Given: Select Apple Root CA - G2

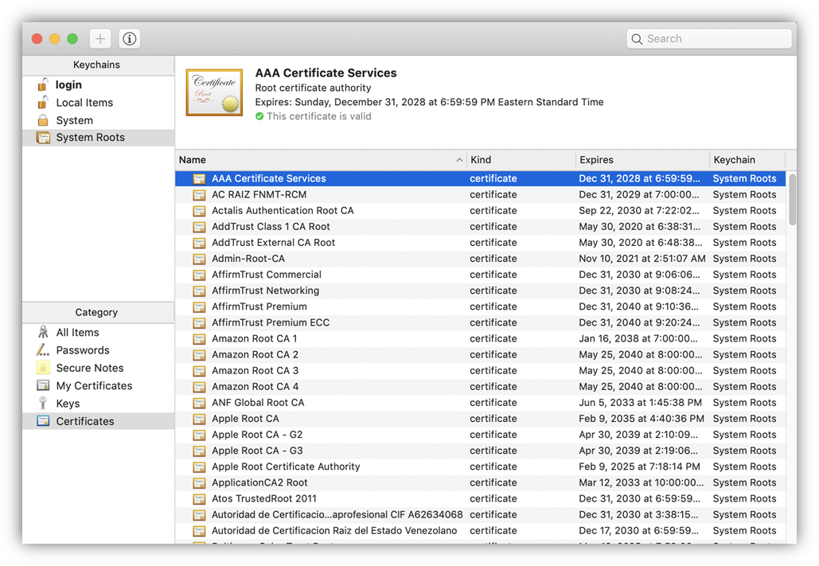Looking at the screenshot, I should pyautogui.click(x=480, y=435).
